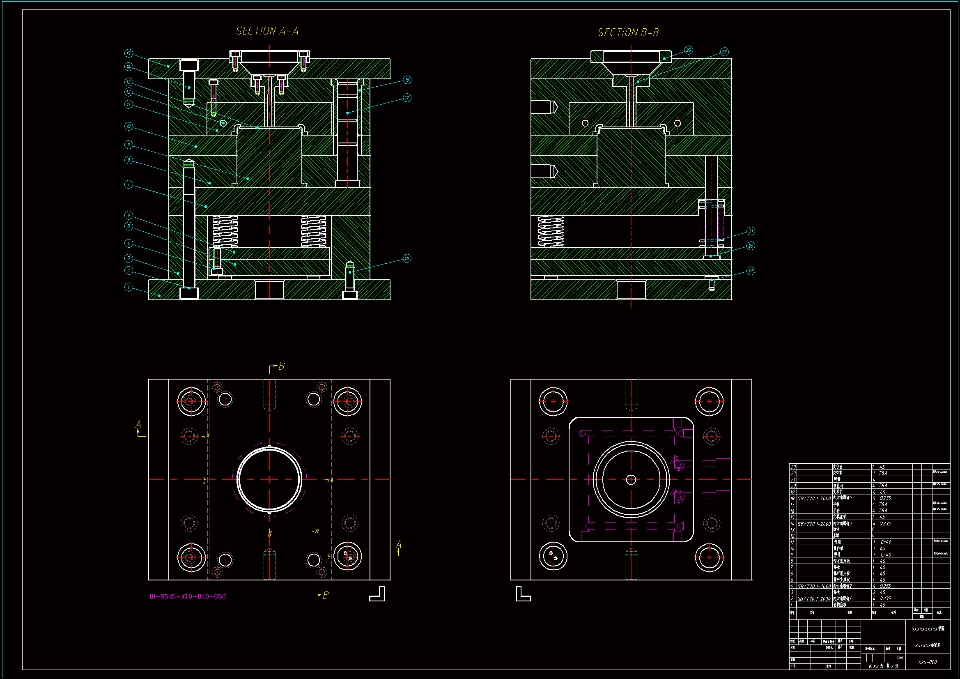Image resolution: width=960 pixels, height=679 pixels.
Task: Click Cr40 material cell in parts row 11
Action: pos(886,542)
